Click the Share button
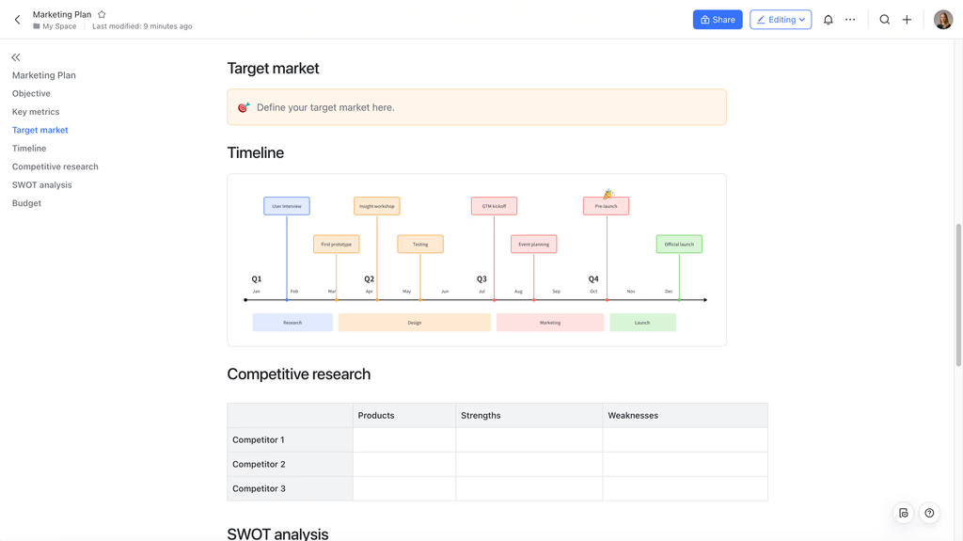Screen dimensions: 963x541 pos(718,20)
